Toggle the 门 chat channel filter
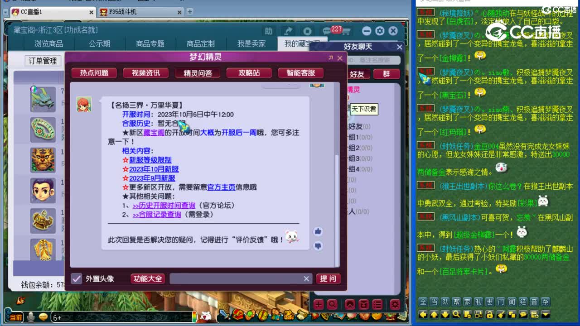The height and width of the screenshot is (326, 580). tap(501, 302)
